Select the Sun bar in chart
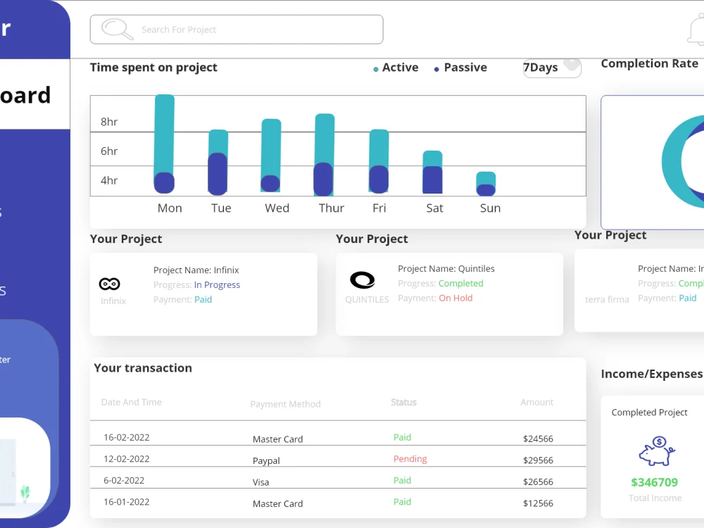The image size is (704, 528). (x=486, y=184)
